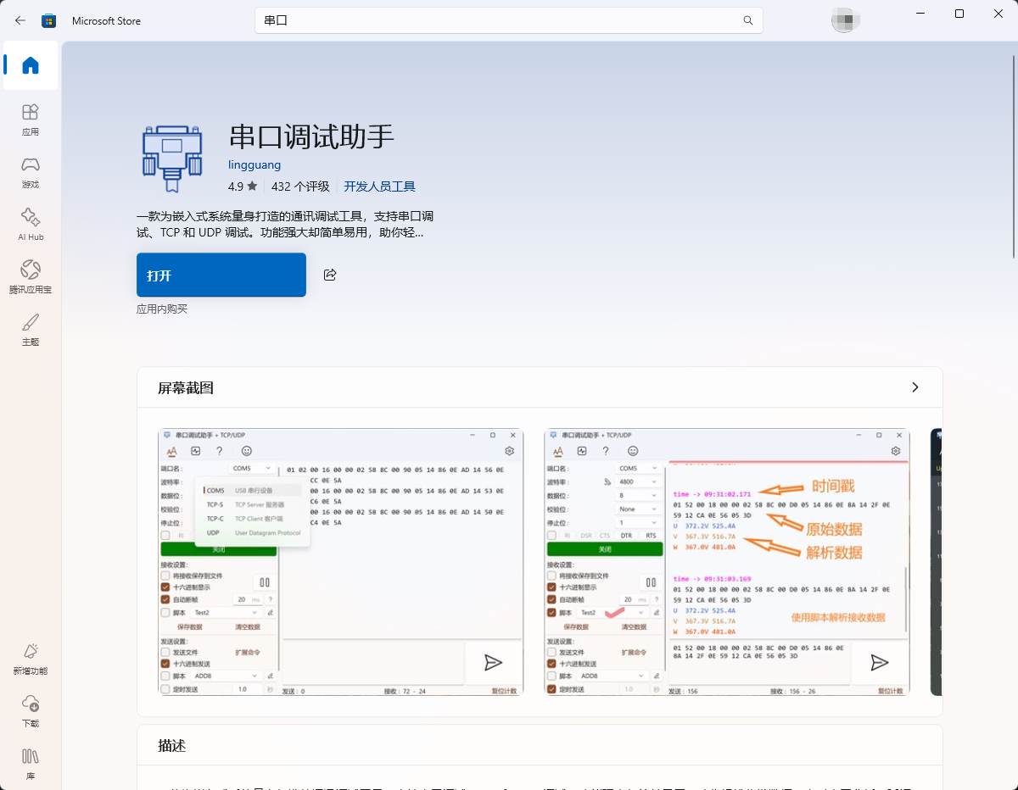The image size is (1018, 790).
Task: Open the account profile avatar
Action: [x=845, y=19]
